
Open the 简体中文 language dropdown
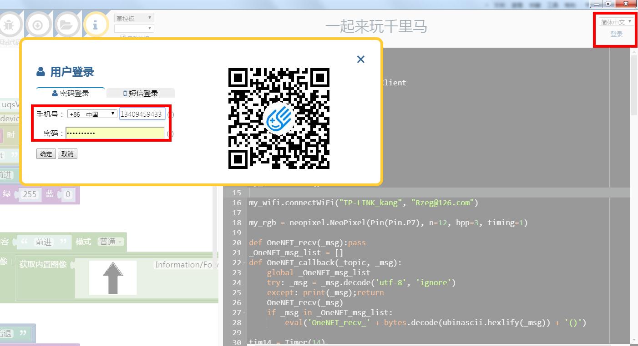tap(616, 22)
